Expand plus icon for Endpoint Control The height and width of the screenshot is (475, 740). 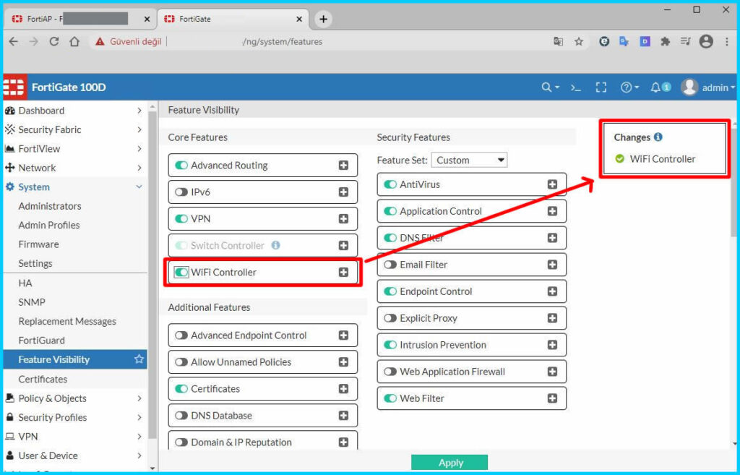[x=552, y=291]
